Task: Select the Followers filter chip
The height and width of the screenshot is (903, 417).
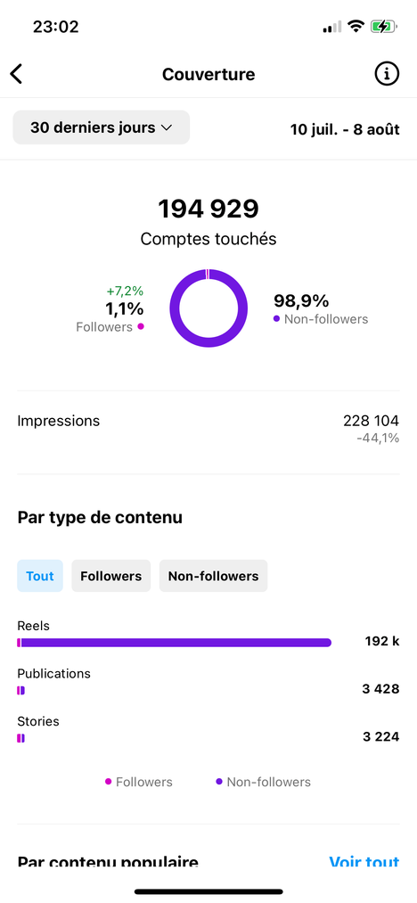Action: [111, 576]
